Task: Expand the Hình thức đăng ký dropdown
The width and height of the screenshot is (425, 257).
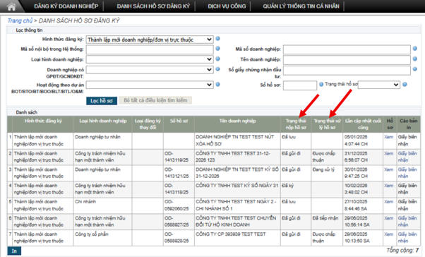Action: pyautogui.click(x=150, y=40)
